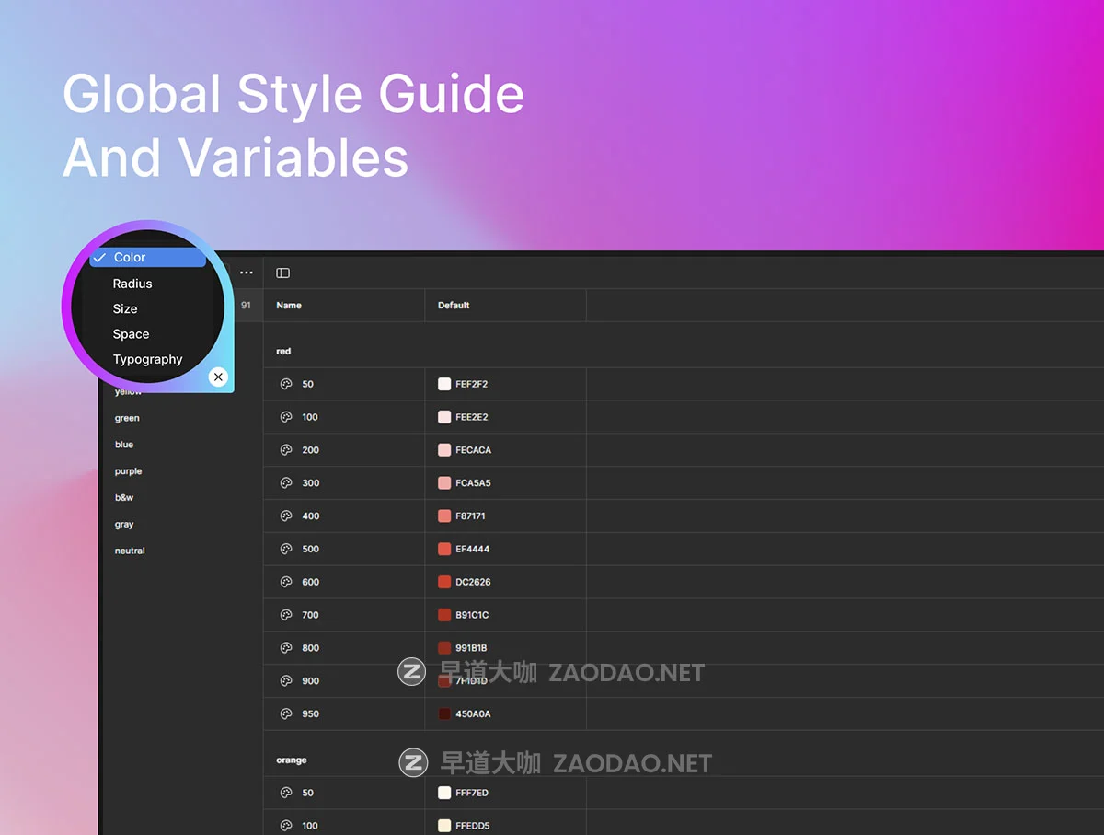1104x835 pixels.
Task: Select the neutral group in sidebar
Action: 130,551
